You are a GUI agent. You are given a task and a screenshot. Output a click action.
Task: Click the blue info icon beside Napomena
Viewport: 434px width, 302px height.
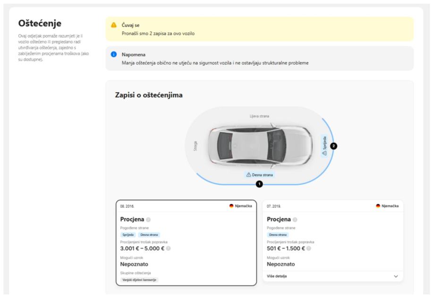[113, 54]
